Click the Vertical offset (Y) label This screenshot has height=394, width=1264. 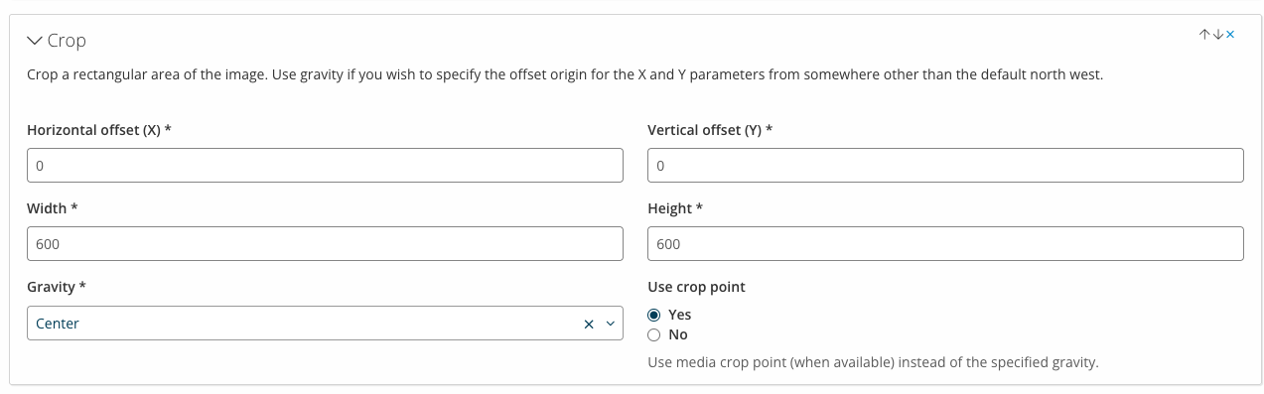tap(710, 130)
